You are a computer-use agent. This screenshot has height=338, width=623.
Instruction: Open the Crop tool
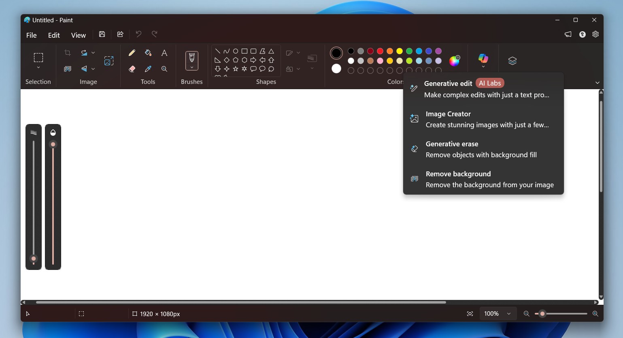[67, 53]
